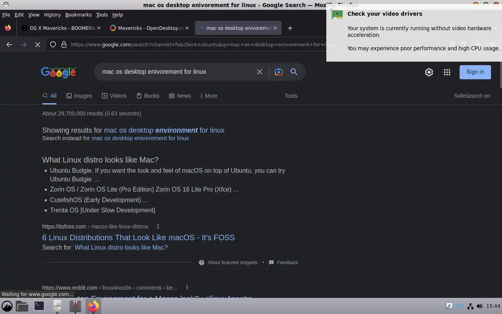Screen dimensions: 502x314
Task: Search for What Linux distro looks like Mac
Action: pos(121,247)
